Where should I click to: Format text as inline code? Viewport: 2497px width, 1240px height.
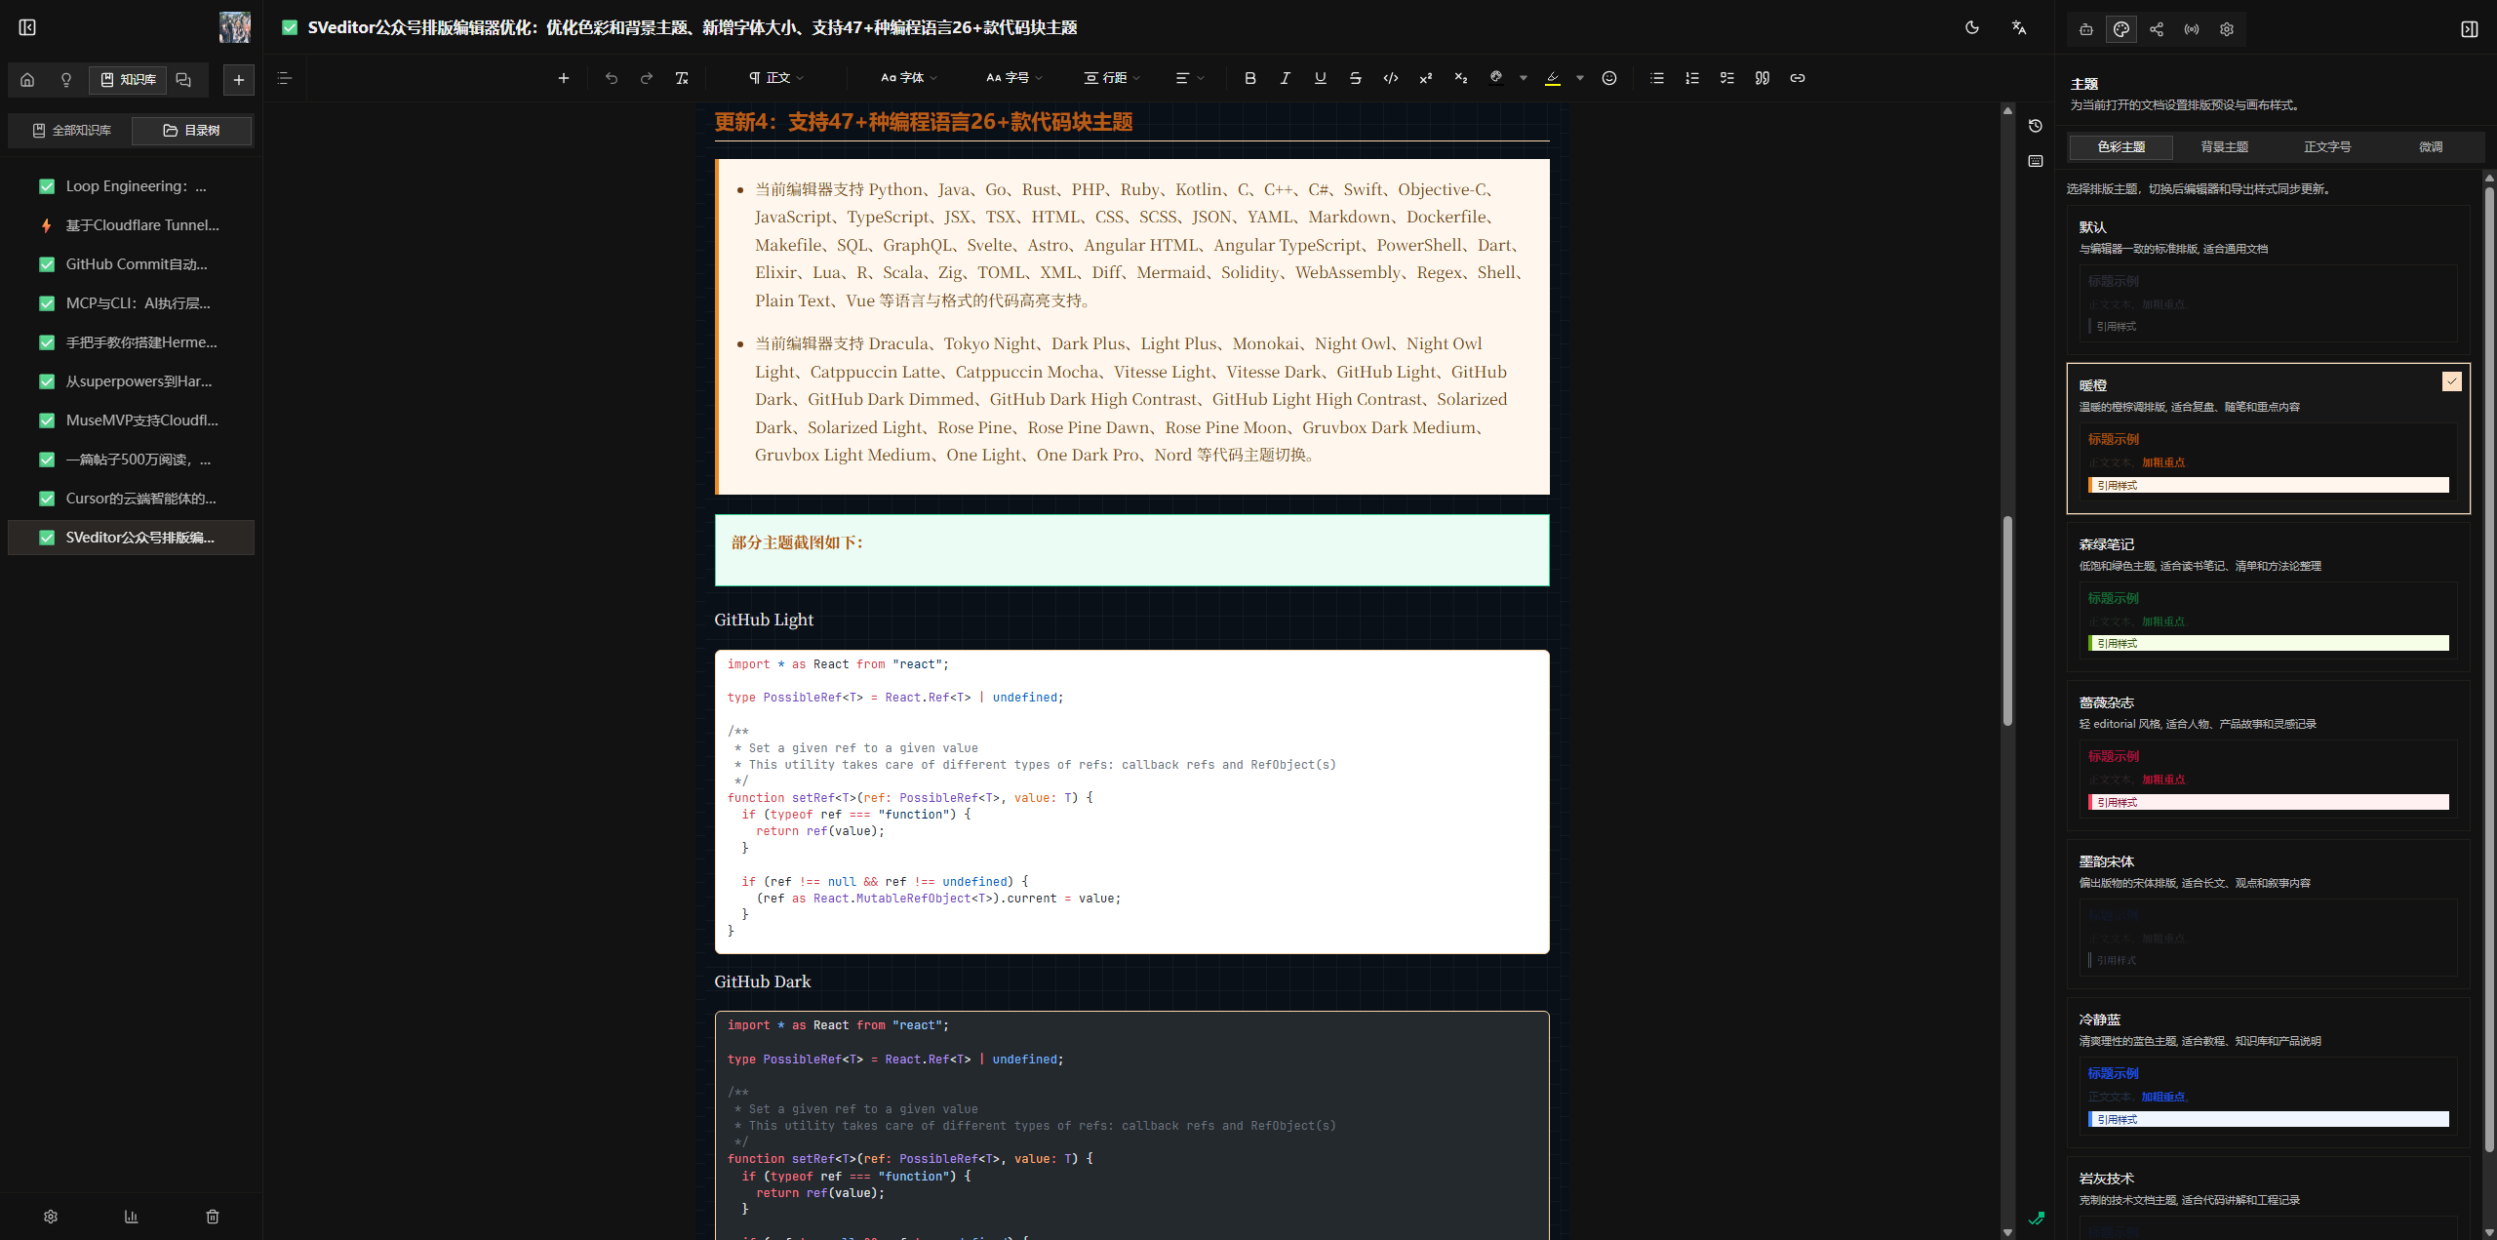pyautogui.click(x=1391, y=78)
